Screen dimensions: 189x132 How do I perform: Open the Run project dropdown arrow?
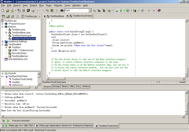click(x=124, y=11)
